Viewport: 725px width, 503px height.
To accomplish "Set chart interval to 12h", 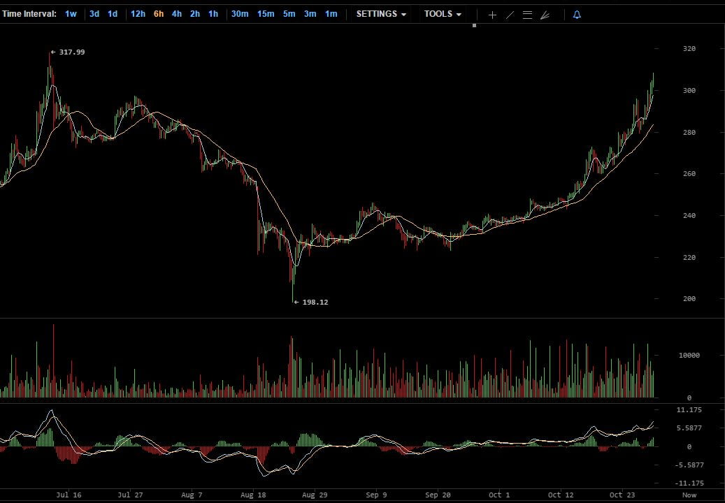I will pyautogui.click(x=138, y=14).
